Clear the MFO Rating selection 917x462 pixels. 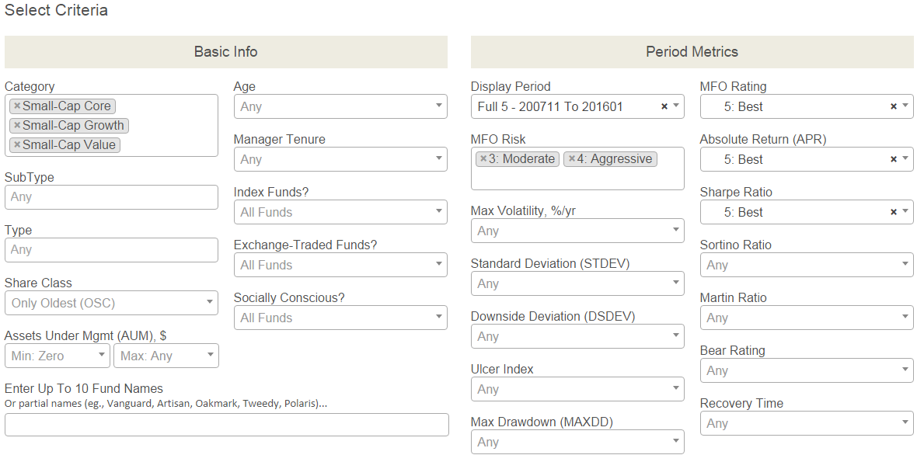tap(894, 106)
